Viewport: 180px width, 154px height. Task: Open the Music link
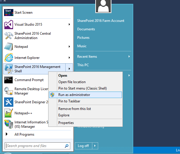pos(82,46)
